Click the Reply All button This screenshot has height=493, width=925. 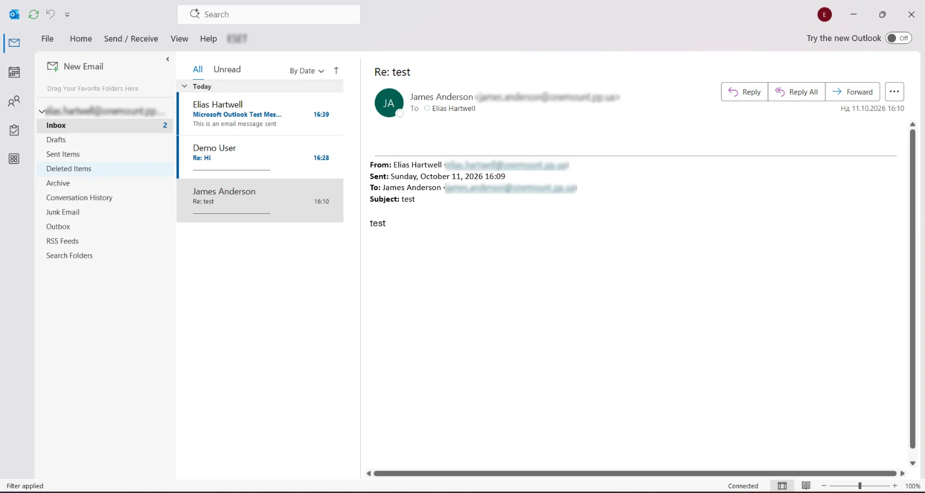pos(797,92)
